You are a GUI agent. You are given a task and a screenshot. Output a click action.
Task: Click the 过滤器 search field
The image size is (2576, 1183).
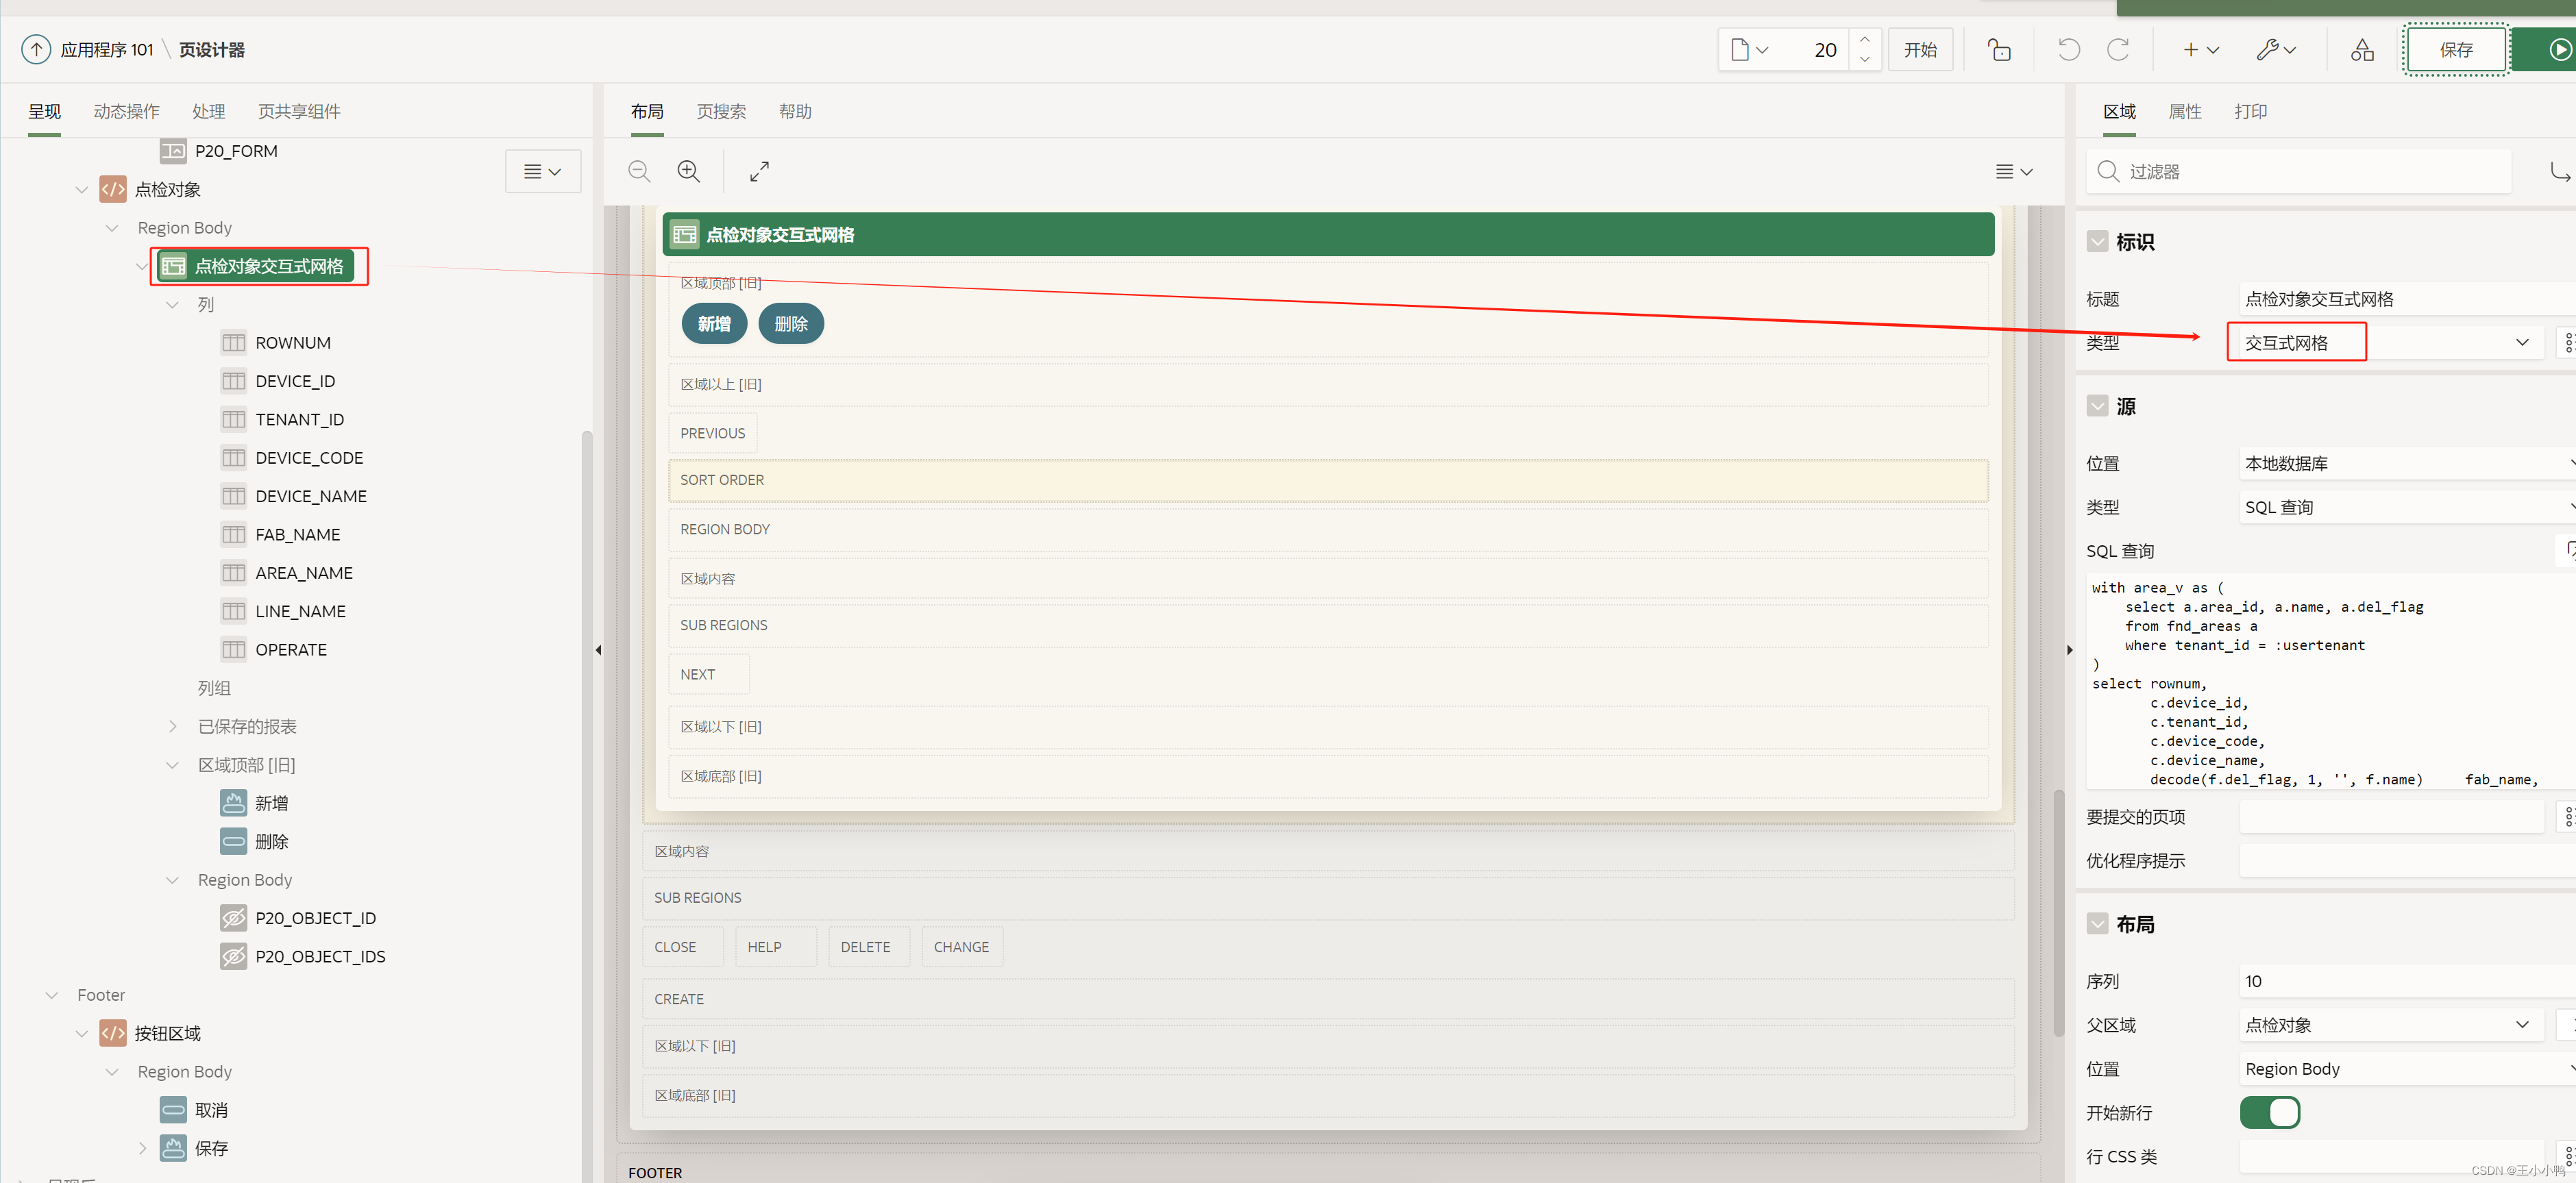coord(2299,172)
